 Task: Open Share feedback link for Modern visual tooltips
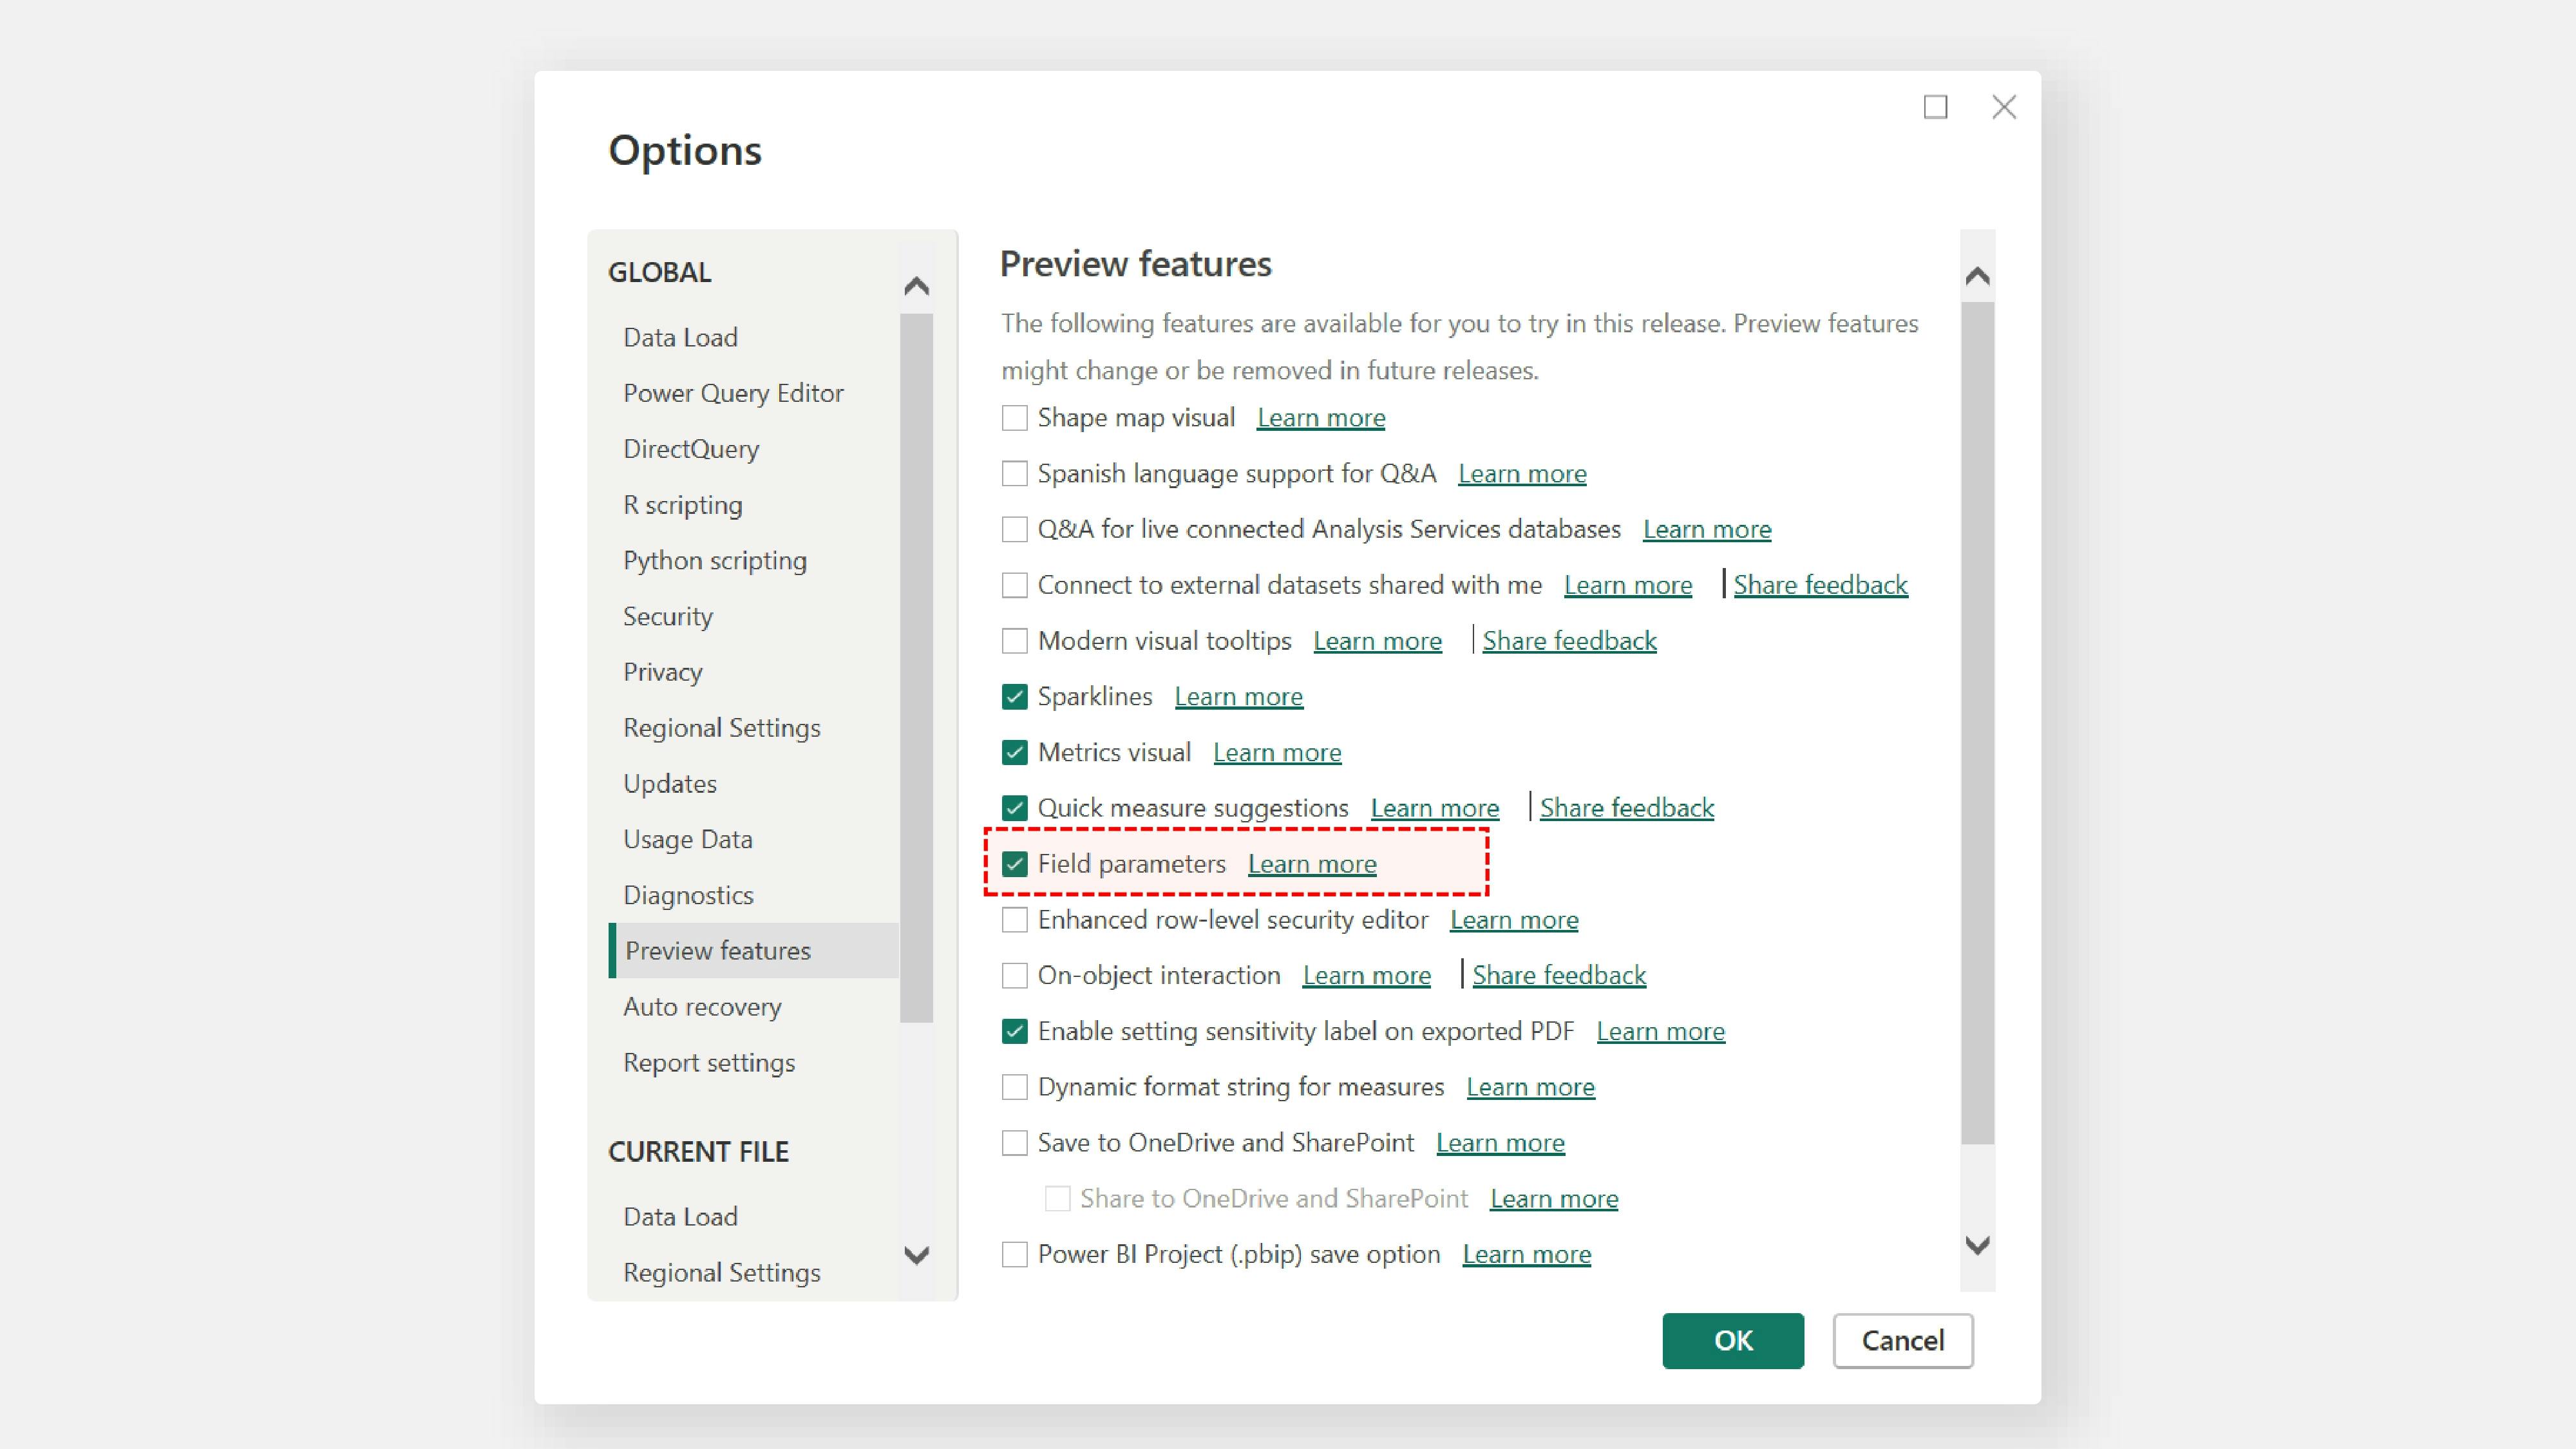click(1568, 641)
